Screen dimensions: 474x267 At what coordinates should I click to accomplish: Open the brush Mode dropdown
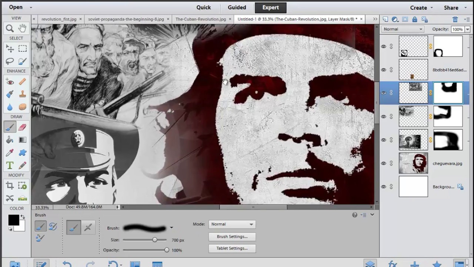point(232,224)
